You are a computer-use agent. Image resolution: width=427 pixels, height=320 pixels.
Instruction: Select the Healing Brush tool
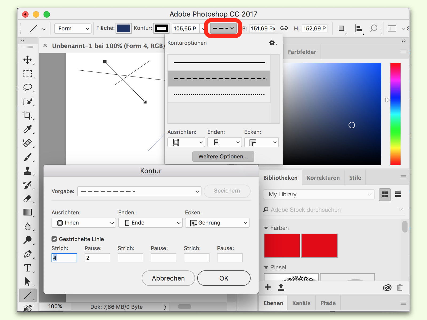27,143
